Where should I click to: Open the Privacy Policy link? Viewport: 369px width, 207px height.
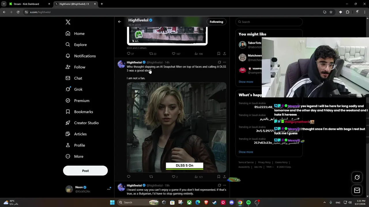[x=264, y=162]
